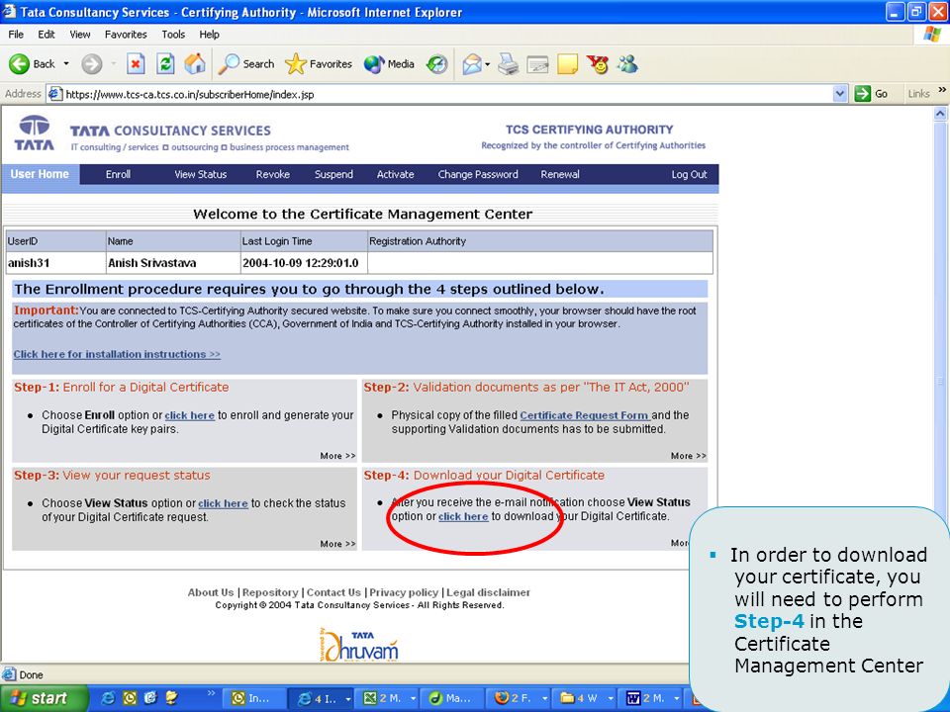
Task: Expand the address bar dropdown
Action: point(840,94)
